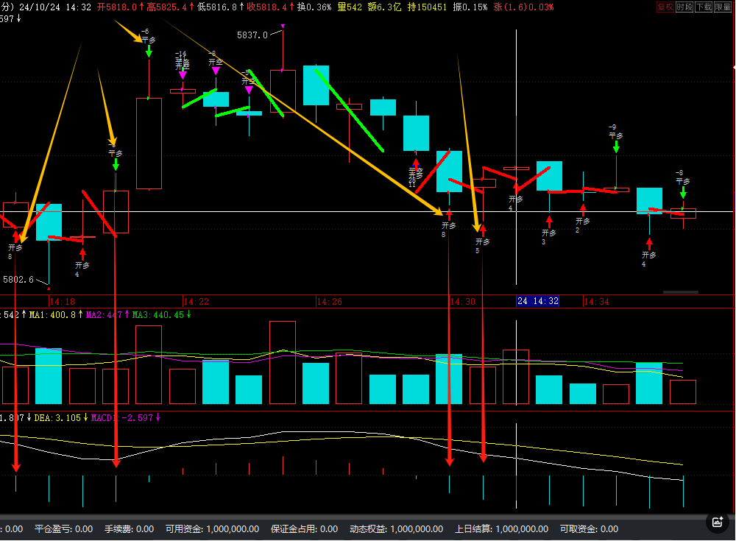Click the MA1: 400.8 volume indicator label
Screen dimensions: 736x541
(x=56, y=314)
